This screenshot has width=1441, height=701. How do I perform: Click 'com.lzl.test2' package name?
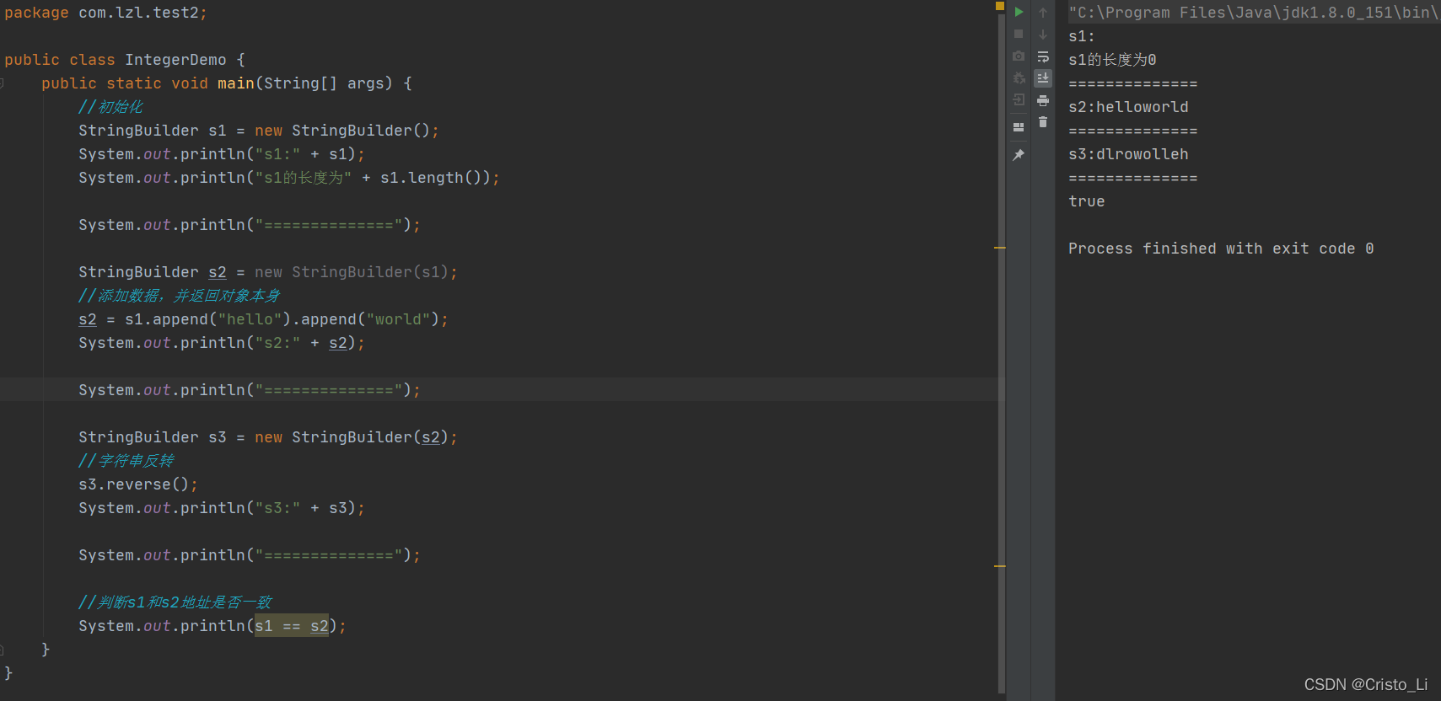(139, 13)
